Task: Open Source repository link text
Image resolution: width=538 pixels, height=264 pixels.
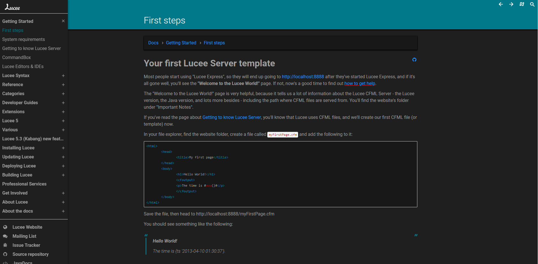Action: point(31,254)
